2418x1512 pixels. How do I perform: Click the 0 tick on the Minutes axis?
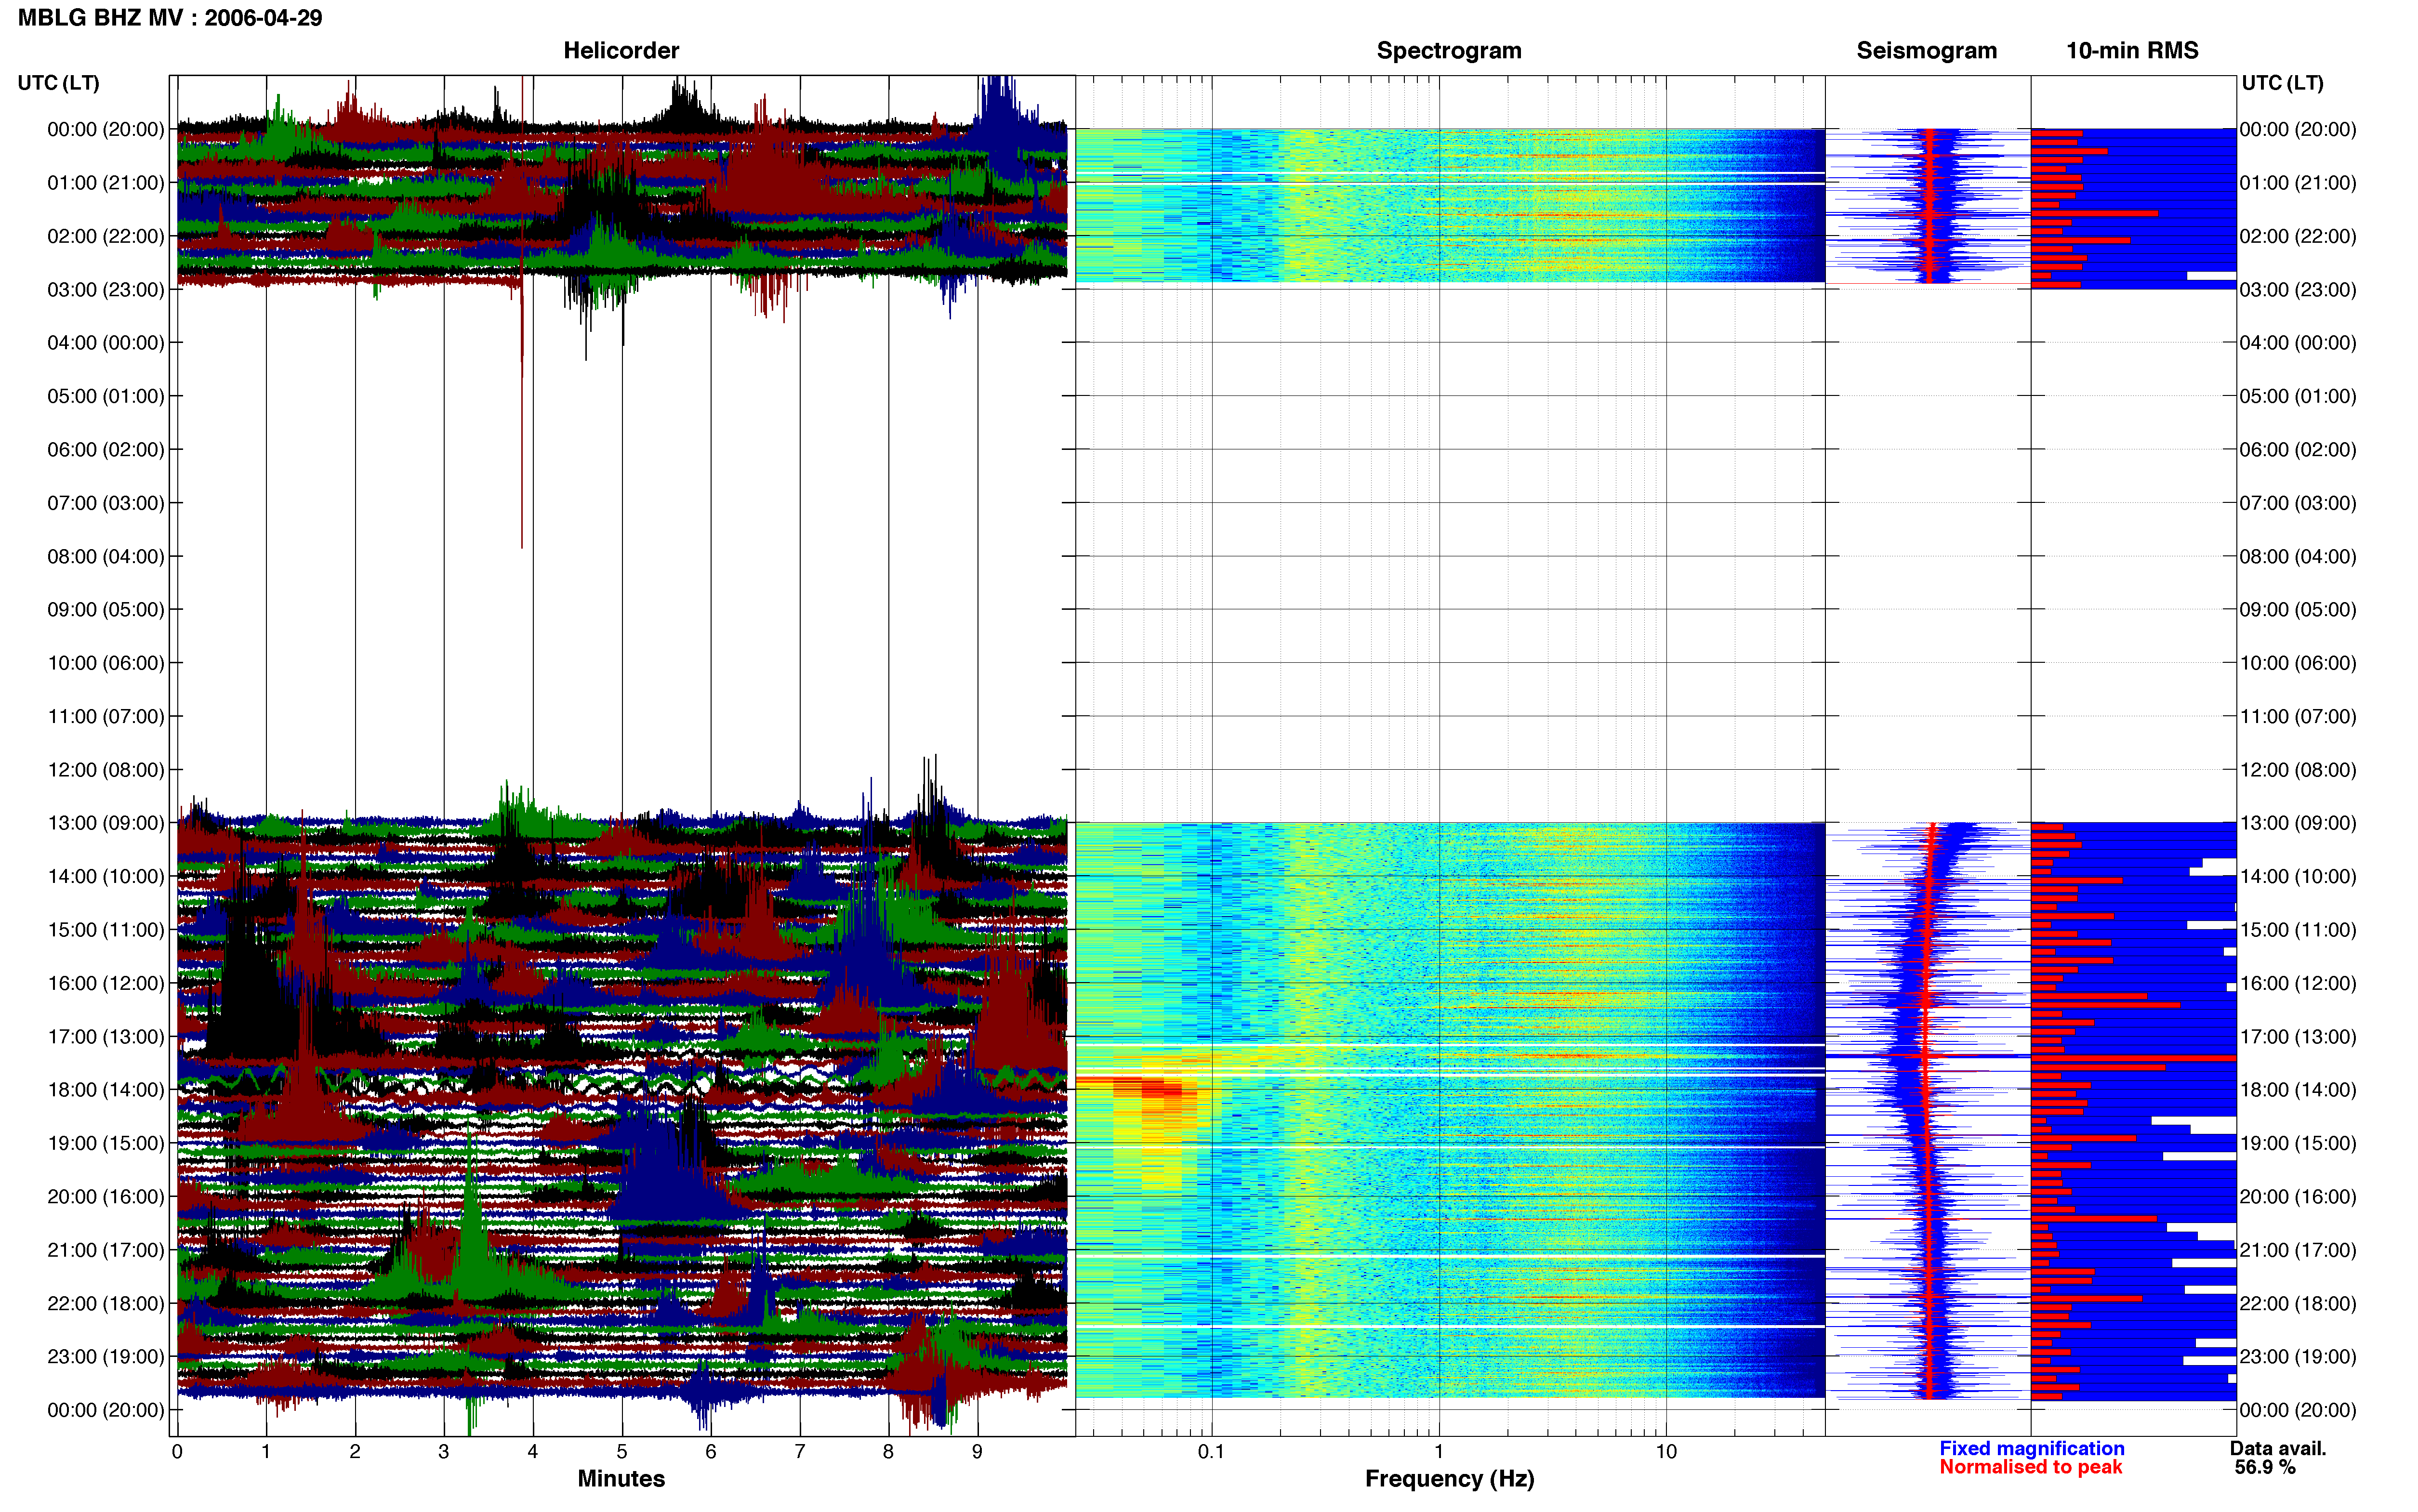point(177,1451)
